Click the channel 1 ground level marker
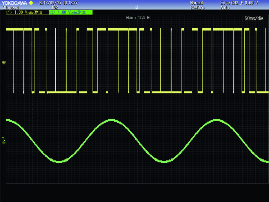 tap(4, 63)
